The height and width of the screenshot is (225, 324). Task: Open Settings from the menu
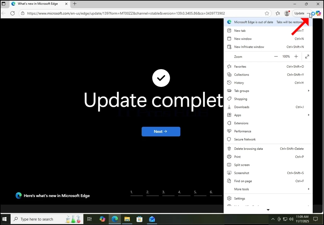click(x=268, y=198)
